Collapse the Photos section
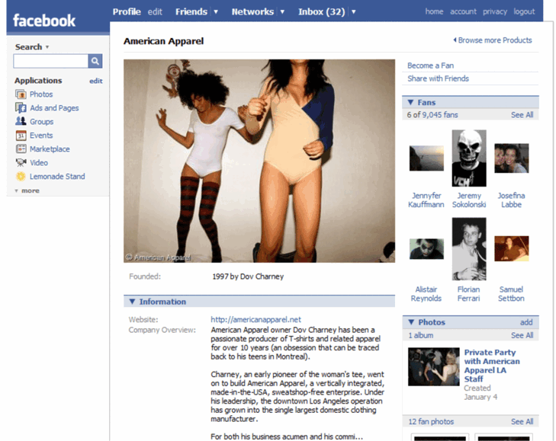556x441 pixels. tap(411, 322)
